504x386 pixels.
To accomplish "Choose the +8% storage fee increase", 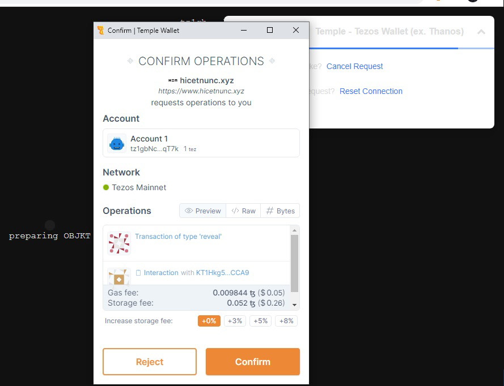I will click(286, 321).
